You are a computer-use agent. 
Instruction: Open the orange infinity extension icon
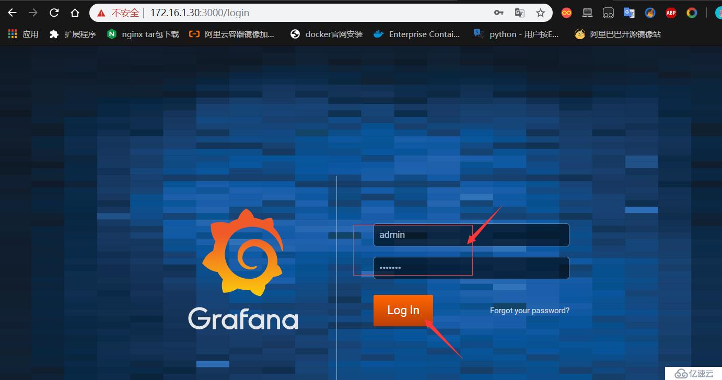566,13
